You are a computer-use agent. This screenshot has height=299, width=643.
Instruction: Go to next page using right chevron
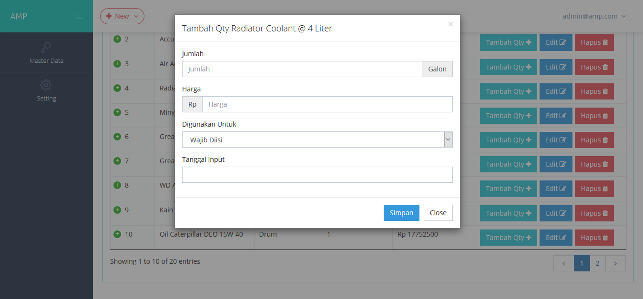pos(615,263)
